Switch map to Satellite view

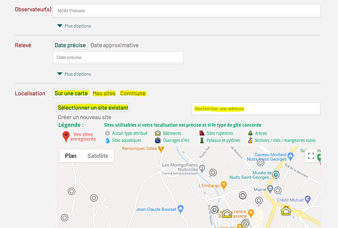click(x=98, y=156)
